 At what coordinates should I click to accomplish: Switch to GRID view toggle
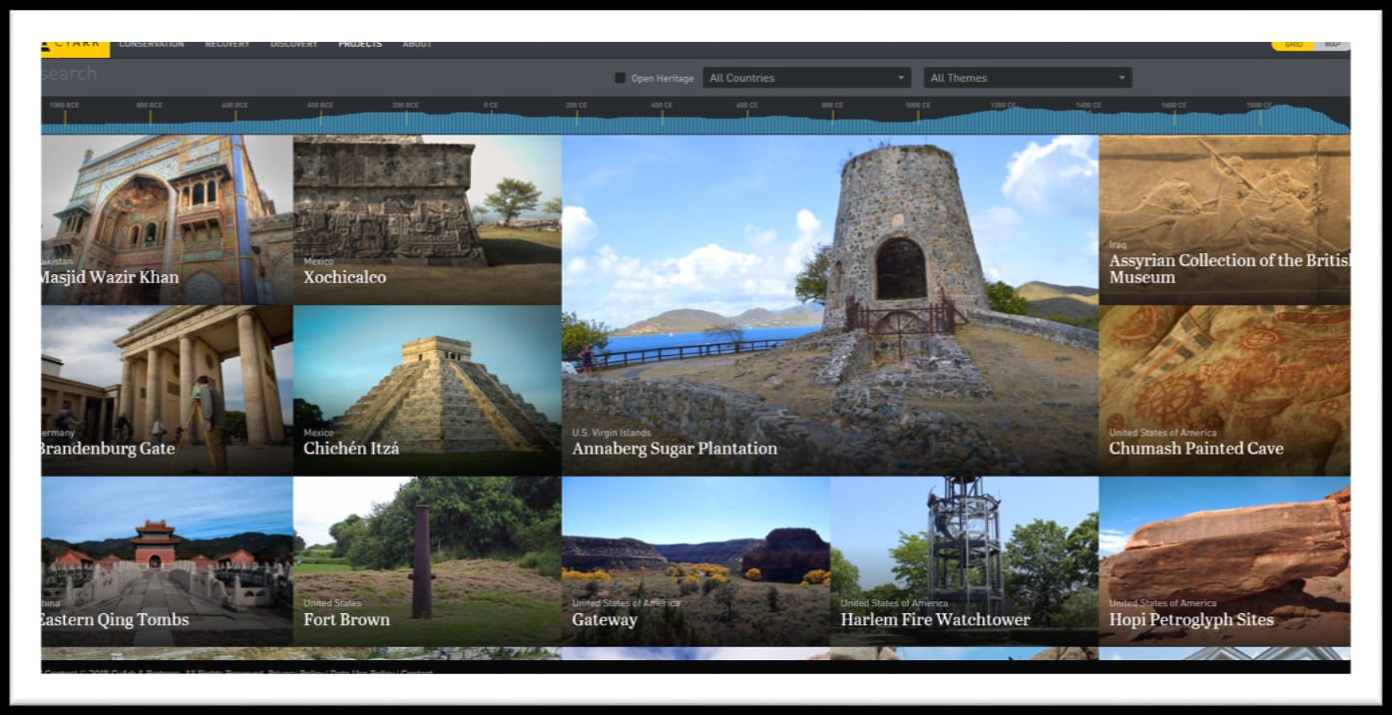click(x=1293, y=46)
